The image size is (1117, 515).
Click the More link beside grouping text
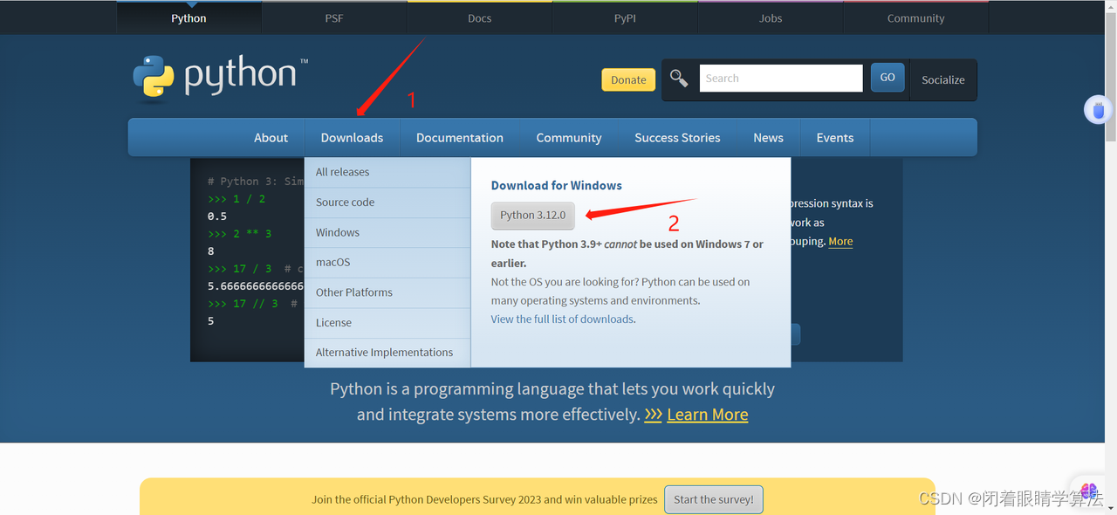(x=840, y=241)
